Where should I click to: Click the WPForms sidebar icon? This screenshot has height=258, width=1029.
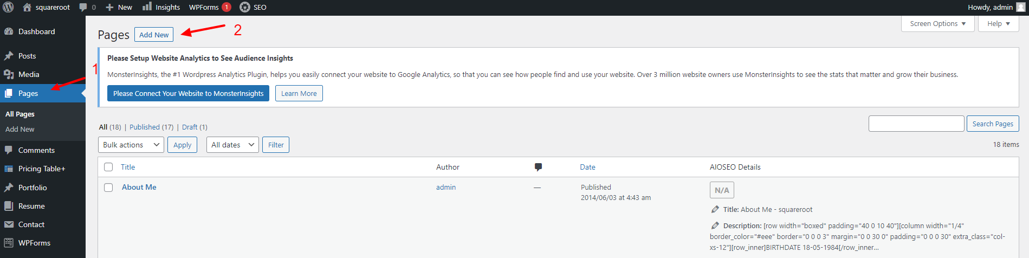click(9, 243)
